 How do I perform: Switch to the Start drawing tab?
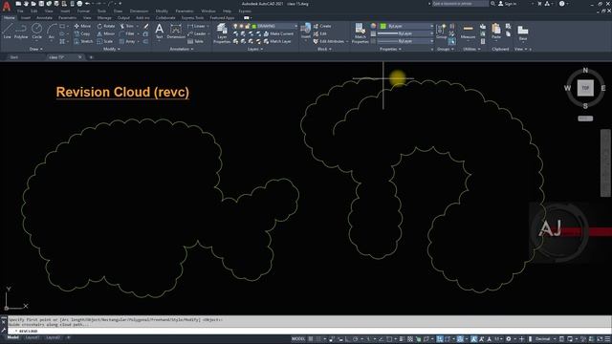coord(14,57)
